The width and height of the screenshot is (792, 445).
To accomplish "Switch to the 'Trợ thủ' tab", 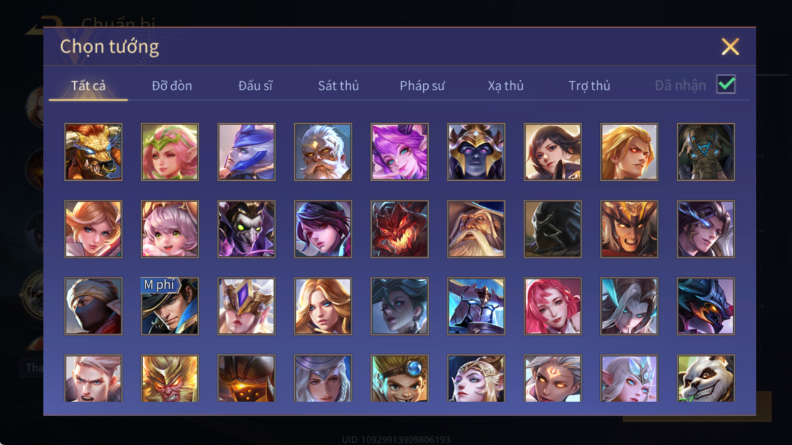I will (589, 86).
